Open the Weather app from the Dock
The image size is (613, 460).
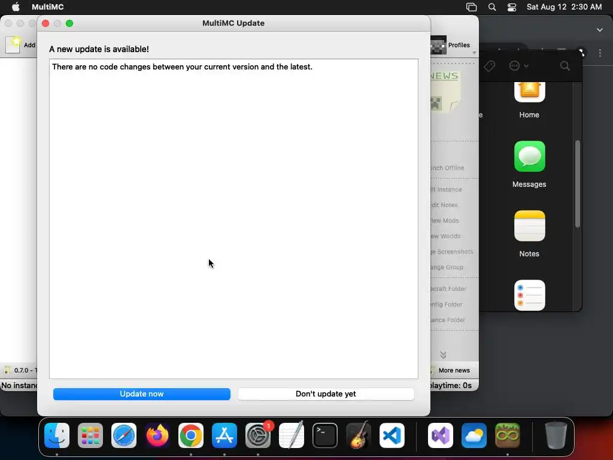click(474, 435)
